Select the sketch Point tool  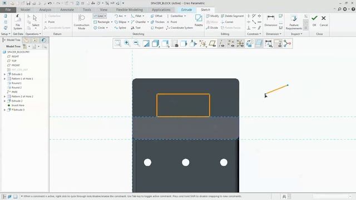[172, 22]
